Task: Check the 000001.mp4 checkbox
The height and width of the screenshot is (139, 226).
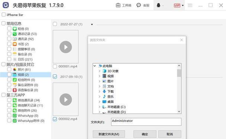Action: [x=55, y=66]
